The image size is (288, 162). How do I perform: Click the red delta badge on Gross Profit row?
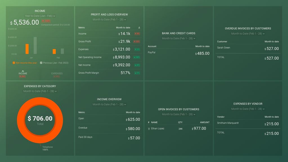click(137, 42)
